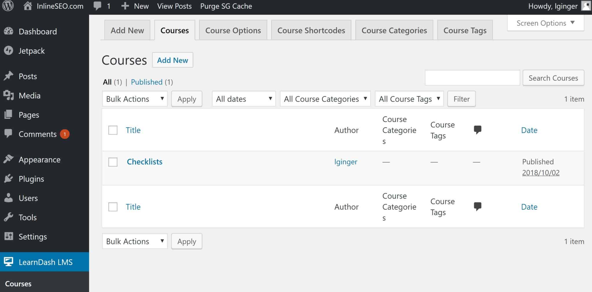Click the WordPress logo icon
Image resolution: width=592 pixels, height=292 pixels.
coord(8,6)
